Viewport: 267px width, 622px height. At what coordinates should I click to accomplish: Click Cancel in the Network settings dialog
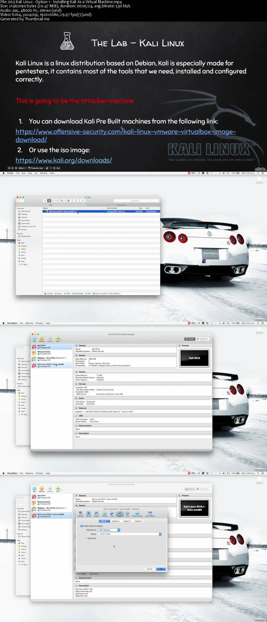pyautogui.click(x=149, y=569)
